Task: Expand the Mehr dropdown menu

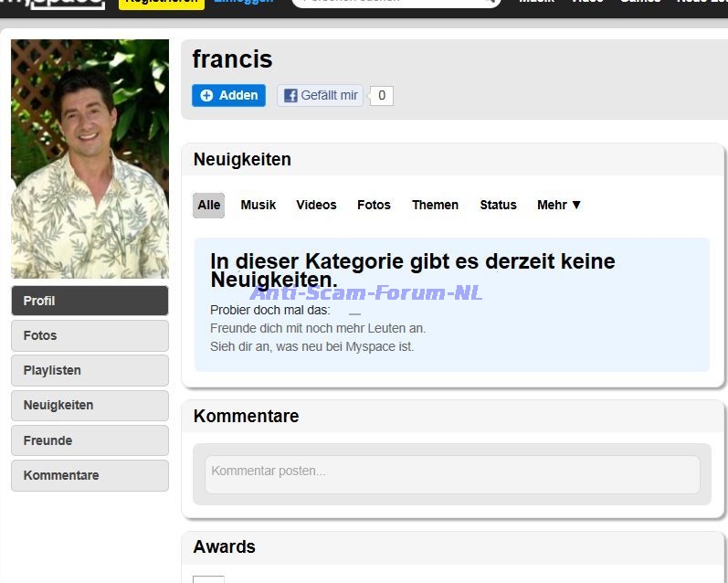Action: coord(559,205)
